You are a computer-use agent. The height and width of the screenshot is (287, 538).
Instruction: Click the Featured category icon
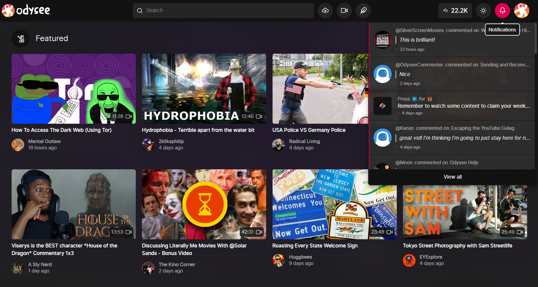(21, 39)
